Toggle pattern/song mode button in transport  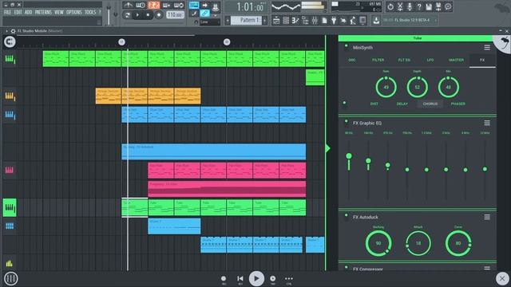[x=128, y=15]
